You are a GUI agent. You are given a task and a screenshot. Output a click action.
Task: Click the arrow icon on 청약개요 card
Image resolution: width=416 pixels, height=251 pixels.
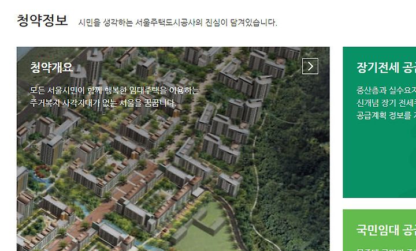click(x=310, y=66)
